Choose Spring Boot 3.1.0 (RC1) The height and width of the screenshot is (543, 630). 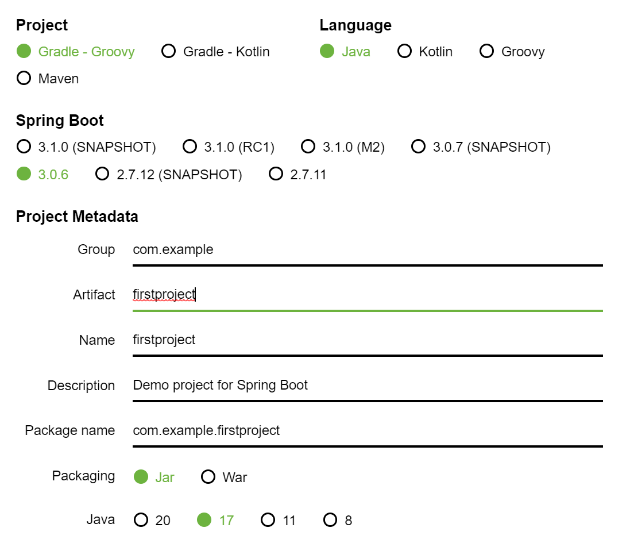pos(190,147)
